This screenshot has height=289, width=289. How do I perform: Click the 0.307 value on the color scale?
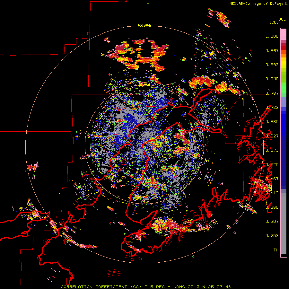pos(272,222)
